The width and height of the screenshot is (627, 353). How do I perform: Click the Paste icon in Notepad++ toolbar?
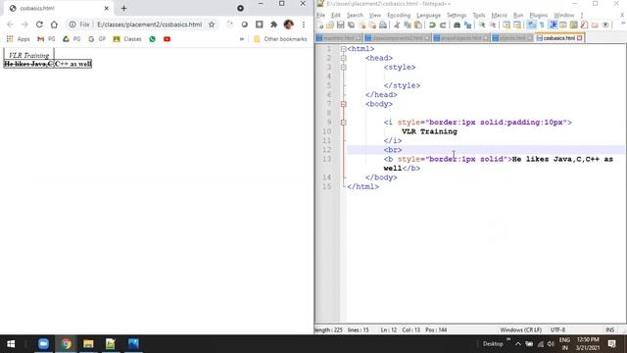418,25
